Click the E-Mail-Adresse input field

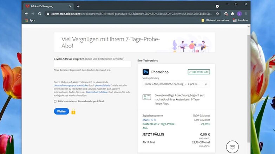(92, 64)
